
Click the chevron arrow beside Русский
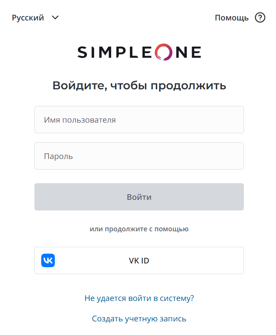click(x=55, y=17)
